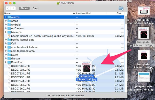Select desktop file lam-gi-khi-iphone...h-4.jpg
Viewport: 155px width, 100px height.
click(x=144, y=59)
